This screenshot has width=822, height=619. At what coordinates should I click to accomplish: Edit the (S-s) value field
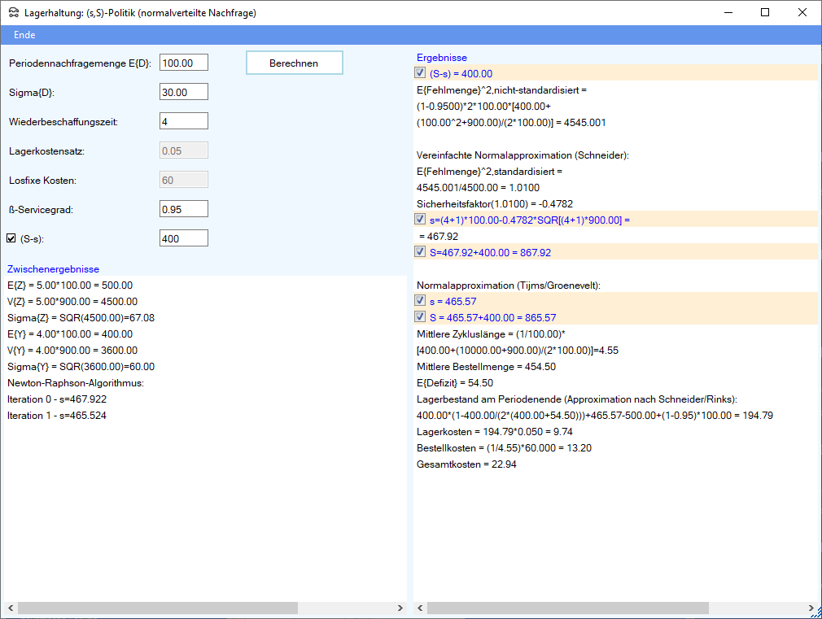coord(184,238)
